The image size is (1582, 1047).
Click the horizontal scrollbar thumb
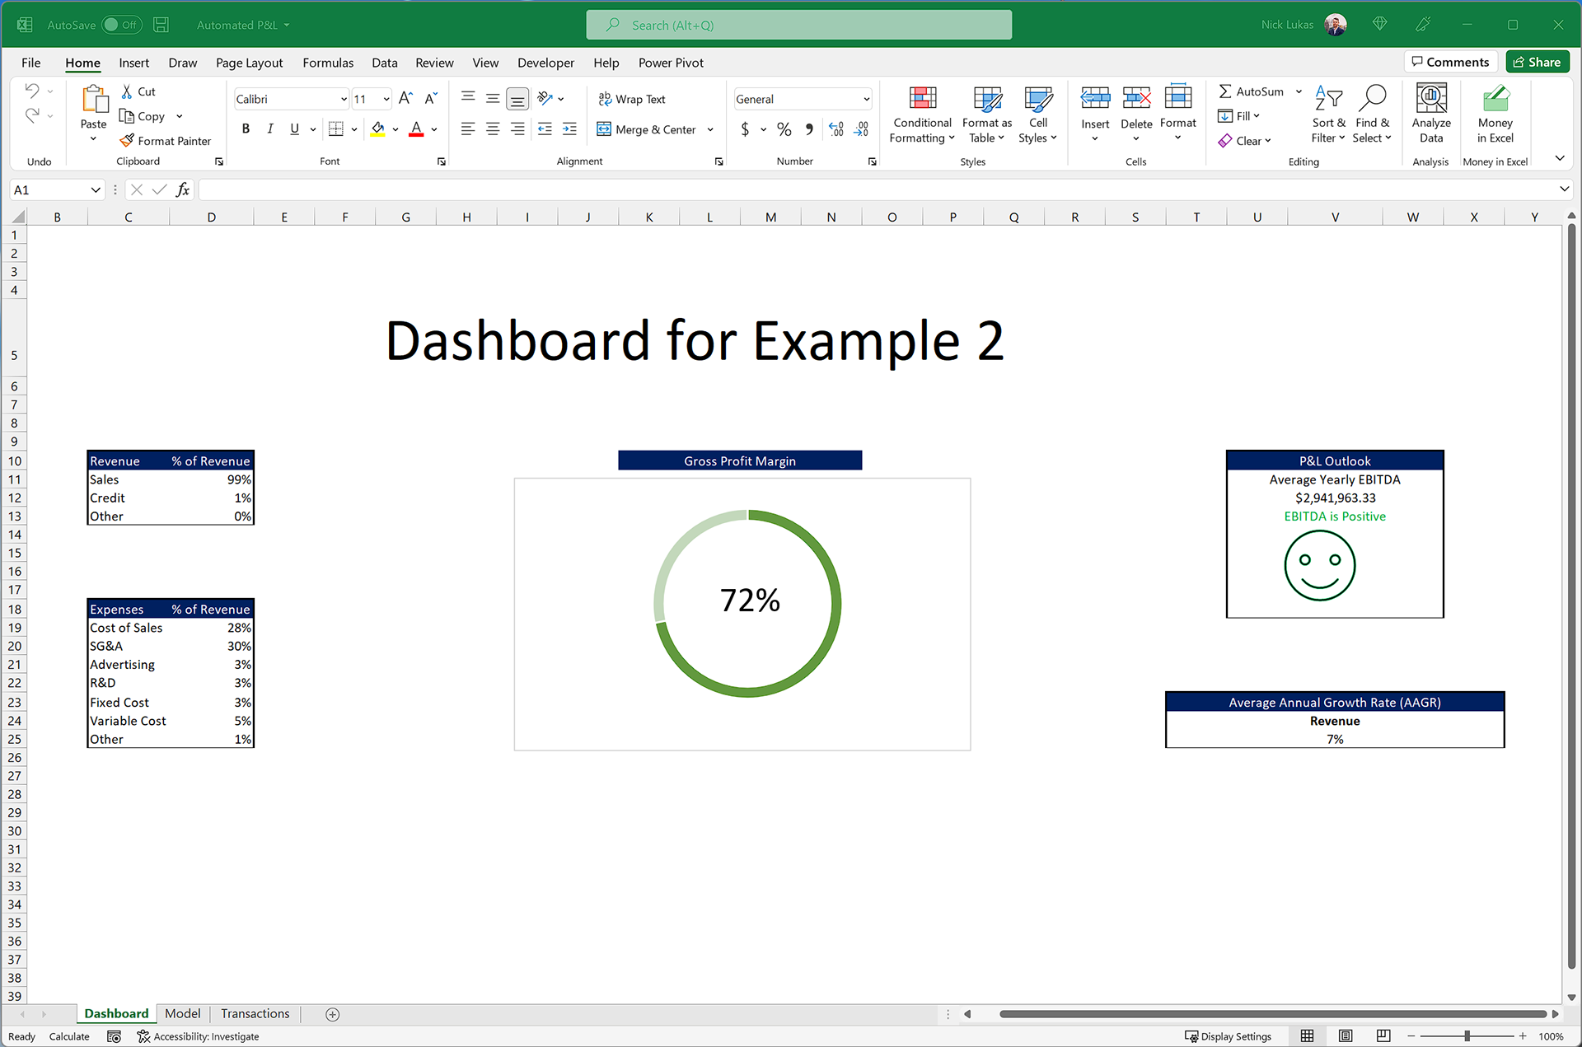1273,1014
